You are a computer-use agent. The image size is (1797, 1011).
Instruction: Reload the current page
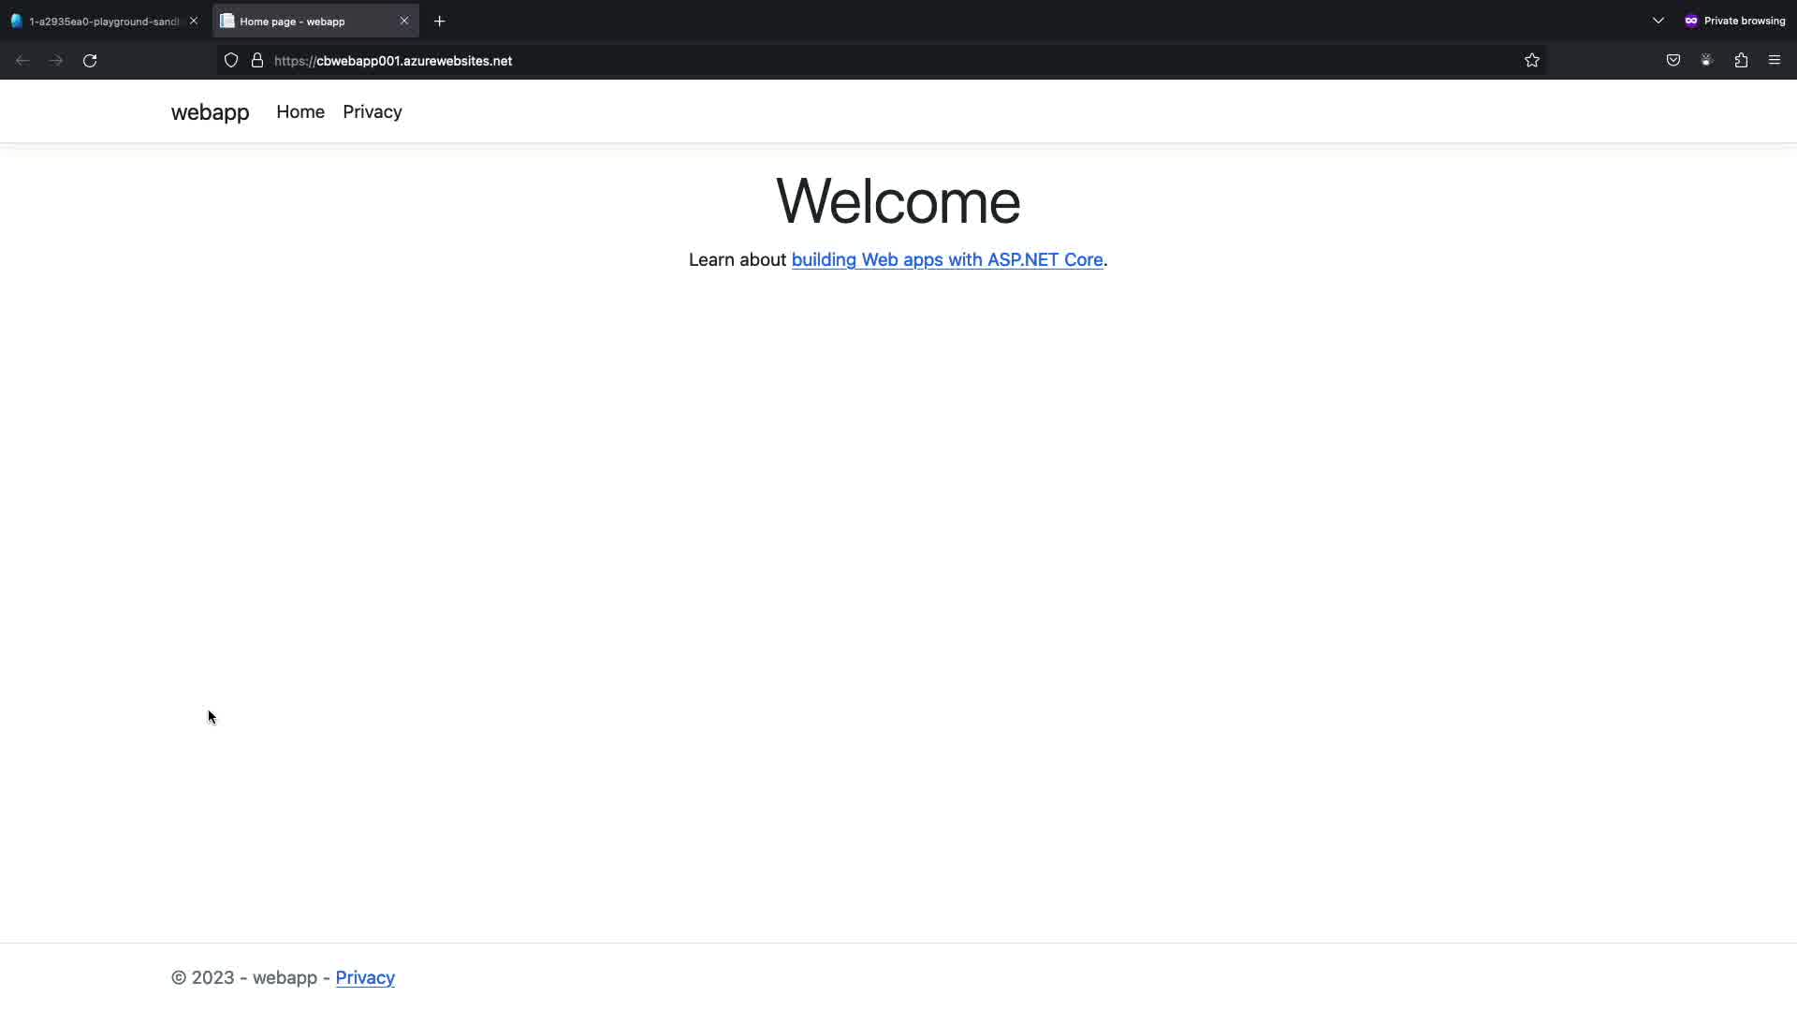coord(90,61)
